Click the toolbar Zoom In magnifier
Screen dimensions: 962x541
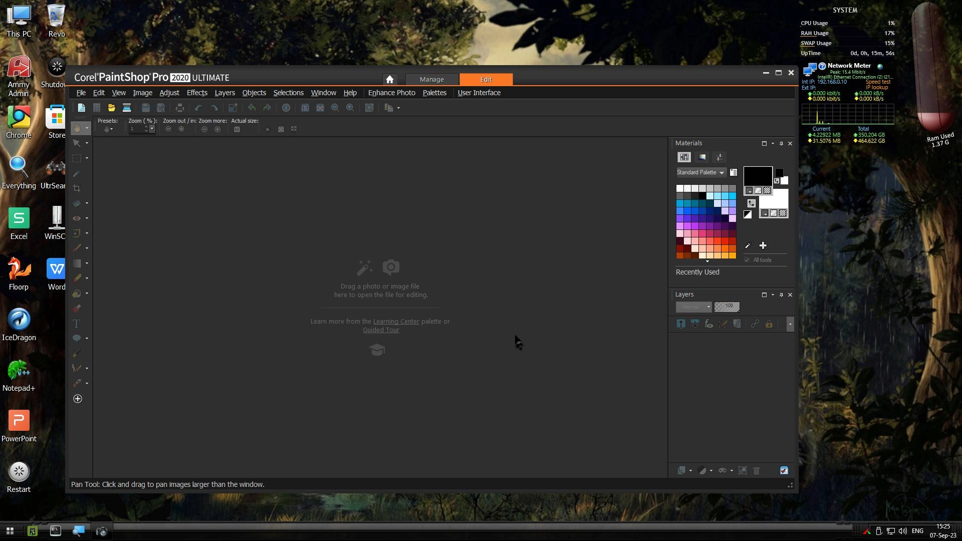[x=350, y=108]
